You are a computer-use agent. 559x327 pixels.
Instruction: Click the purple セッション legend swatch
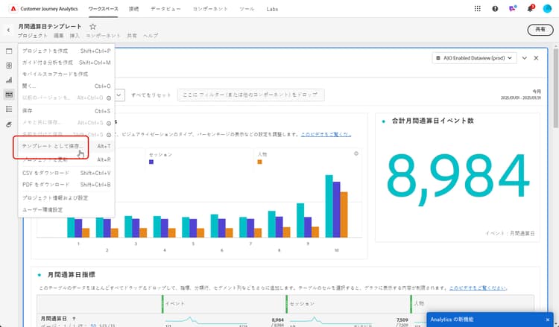151,162
